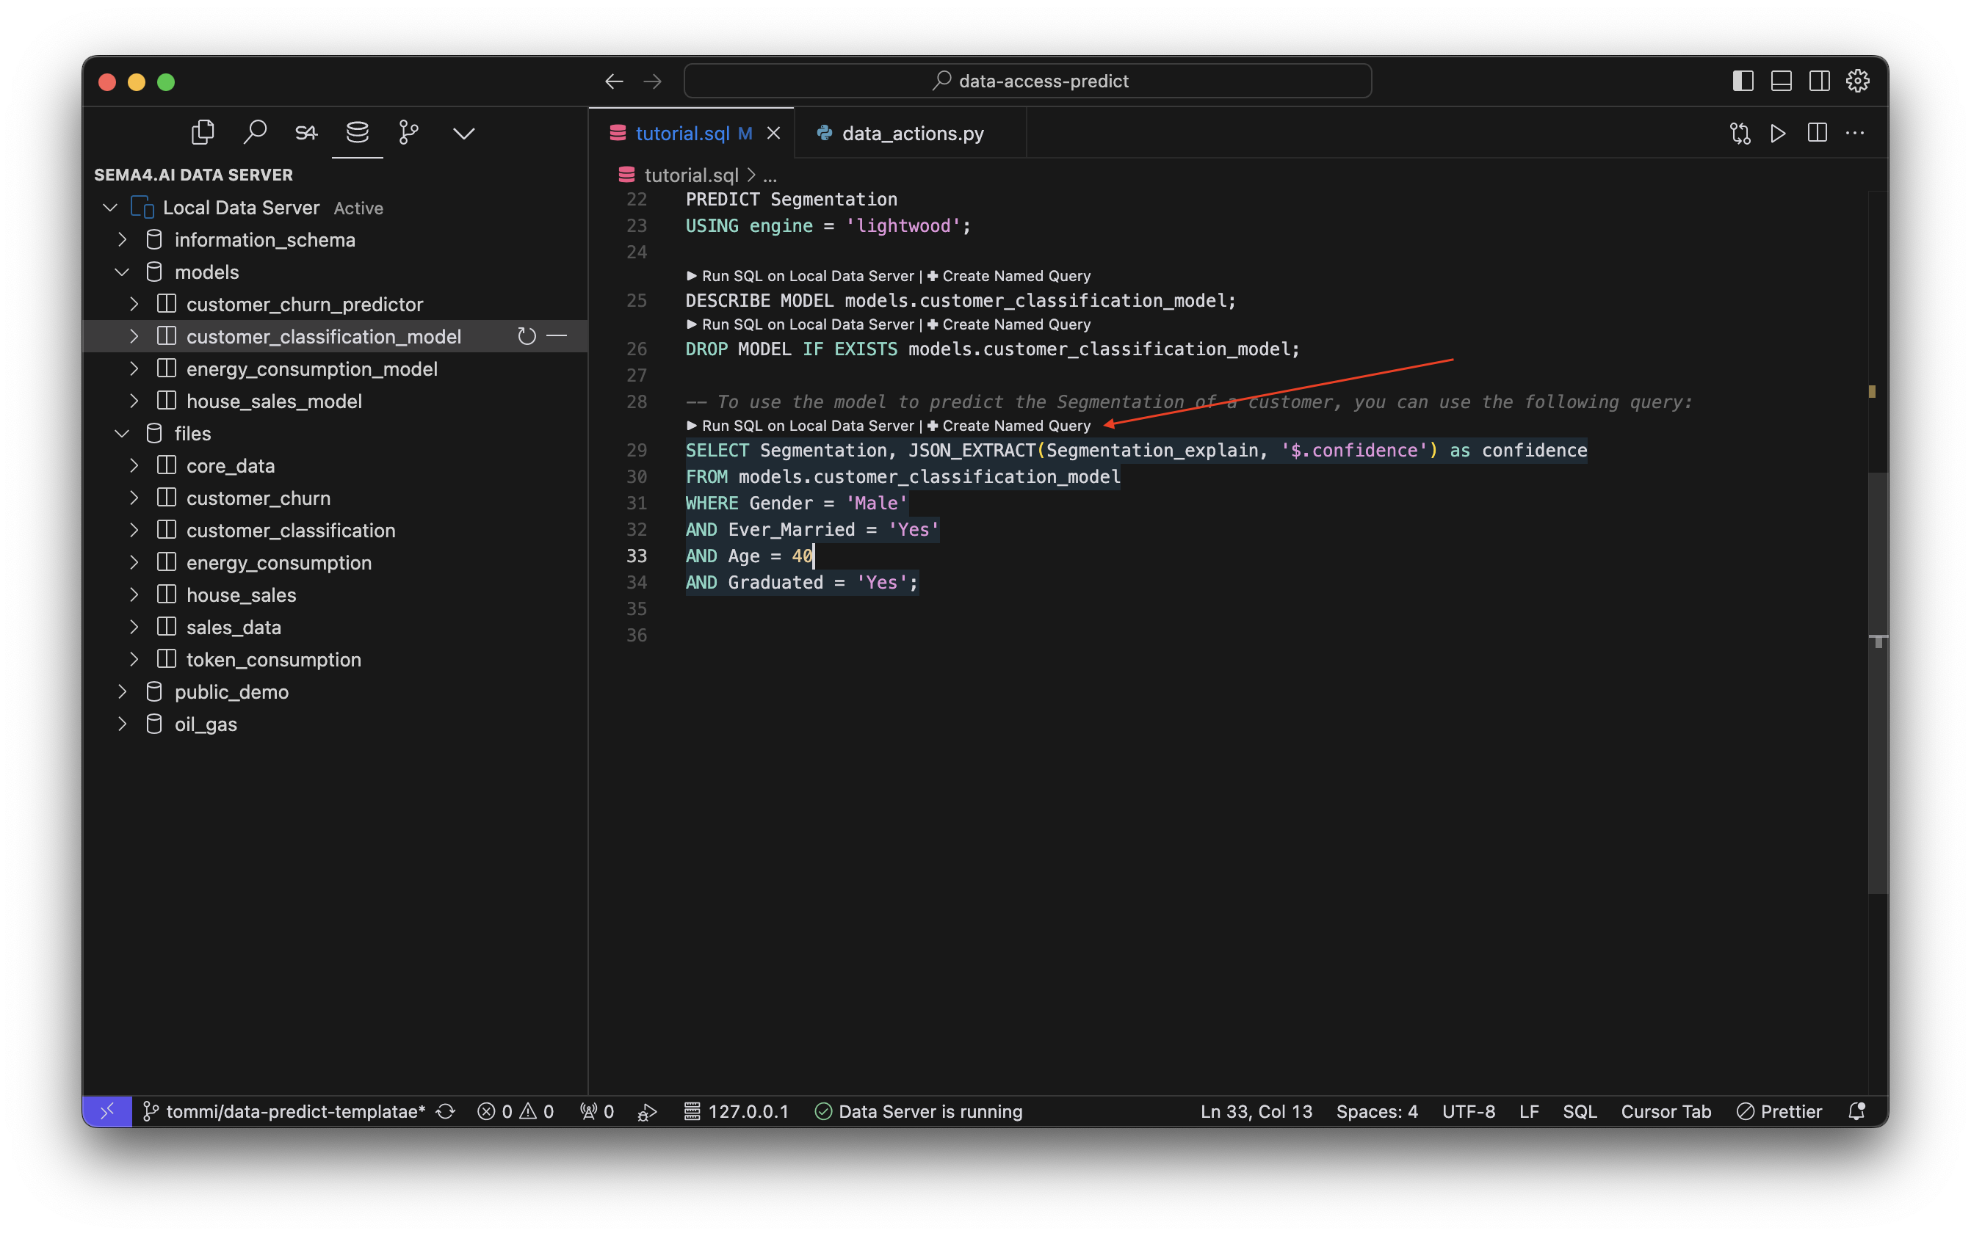Screen dimensions: 1971x1236
Task: Click the run and debug status icon
Action: (x=647, y=1111)
